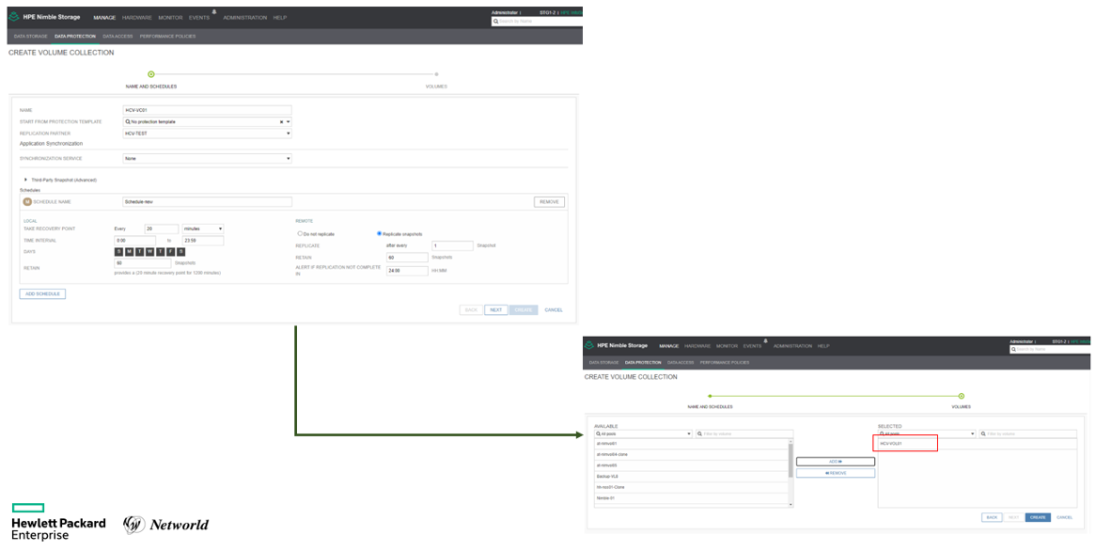Click the Every interval field showing 20

coord(162,228)
